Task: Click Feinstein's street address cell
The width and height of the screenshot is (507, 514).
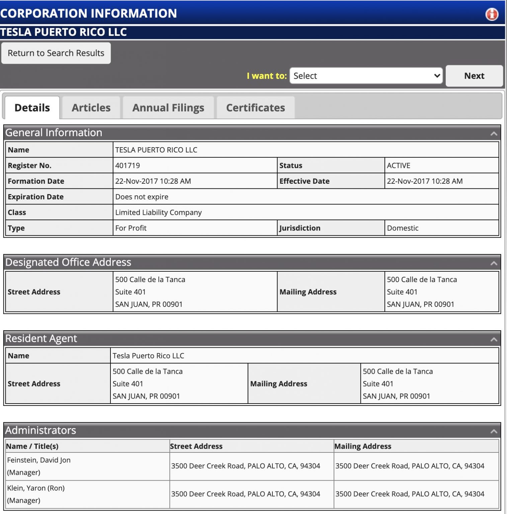Action: [252, 466]
